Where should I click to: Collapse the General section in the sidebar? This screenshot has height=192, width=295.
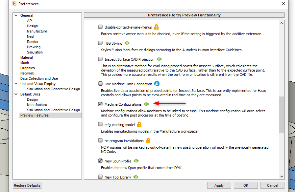pyautogui.click(x=16, y=15)
